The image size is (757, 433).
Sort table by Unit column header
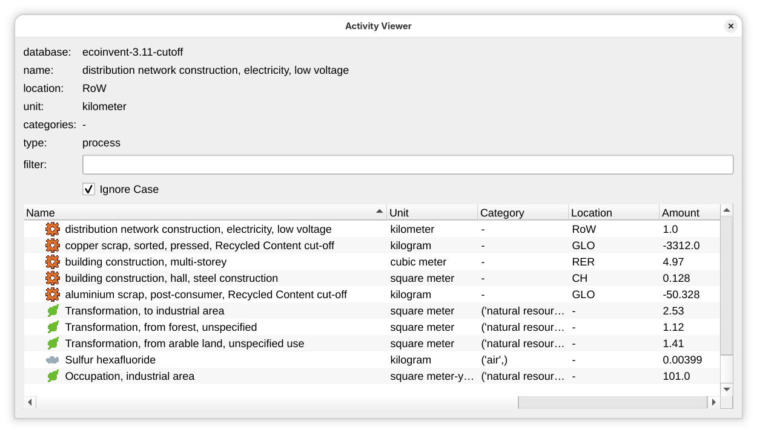432,212
